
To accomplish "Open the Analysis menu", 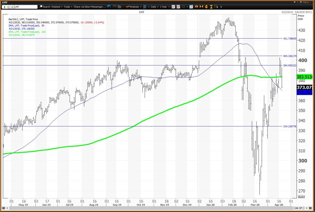I will pos(134,7).
